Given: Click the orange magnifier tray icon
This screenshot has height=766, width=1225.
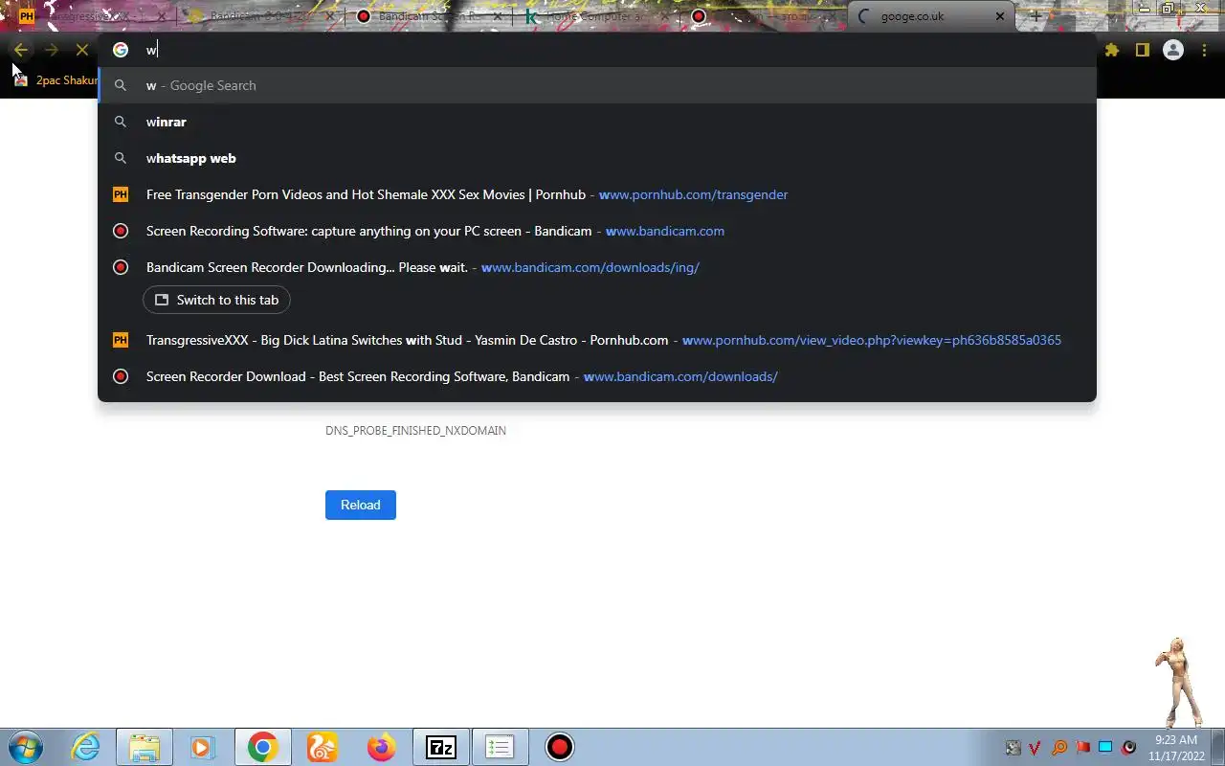Looking at the screenshot, I should (1058, 748).
